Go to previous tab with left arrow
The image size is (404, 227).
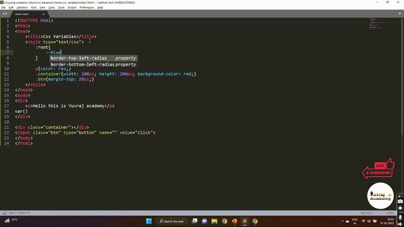pyautogui.click(x=3, y=14)
